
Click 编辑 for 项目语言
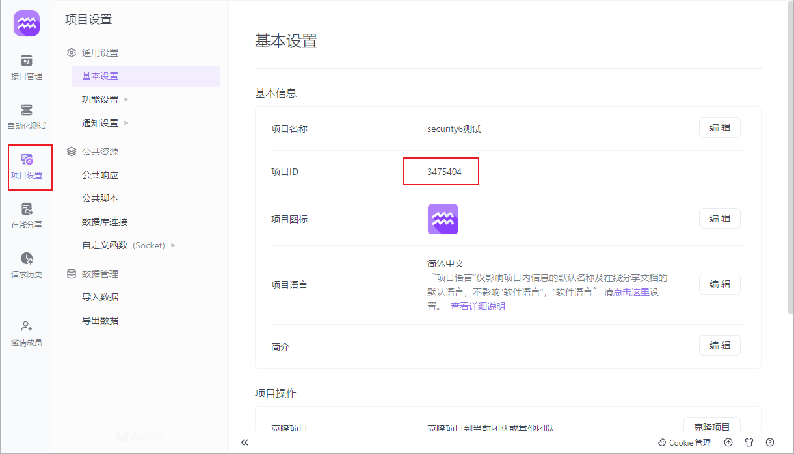720,284
